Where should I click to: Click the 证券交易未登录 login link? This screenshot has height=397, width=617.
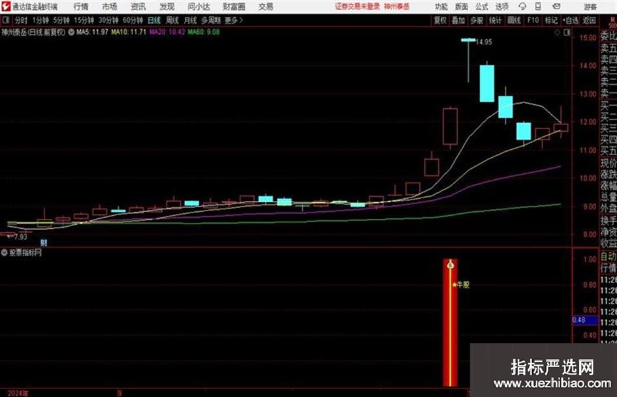coord(357,7)
